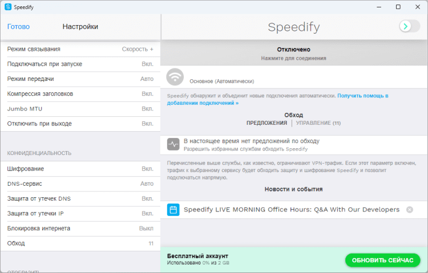428x273 pixels.
Task: Click the bypass activity pulse icon
Action: pos(173,144)
